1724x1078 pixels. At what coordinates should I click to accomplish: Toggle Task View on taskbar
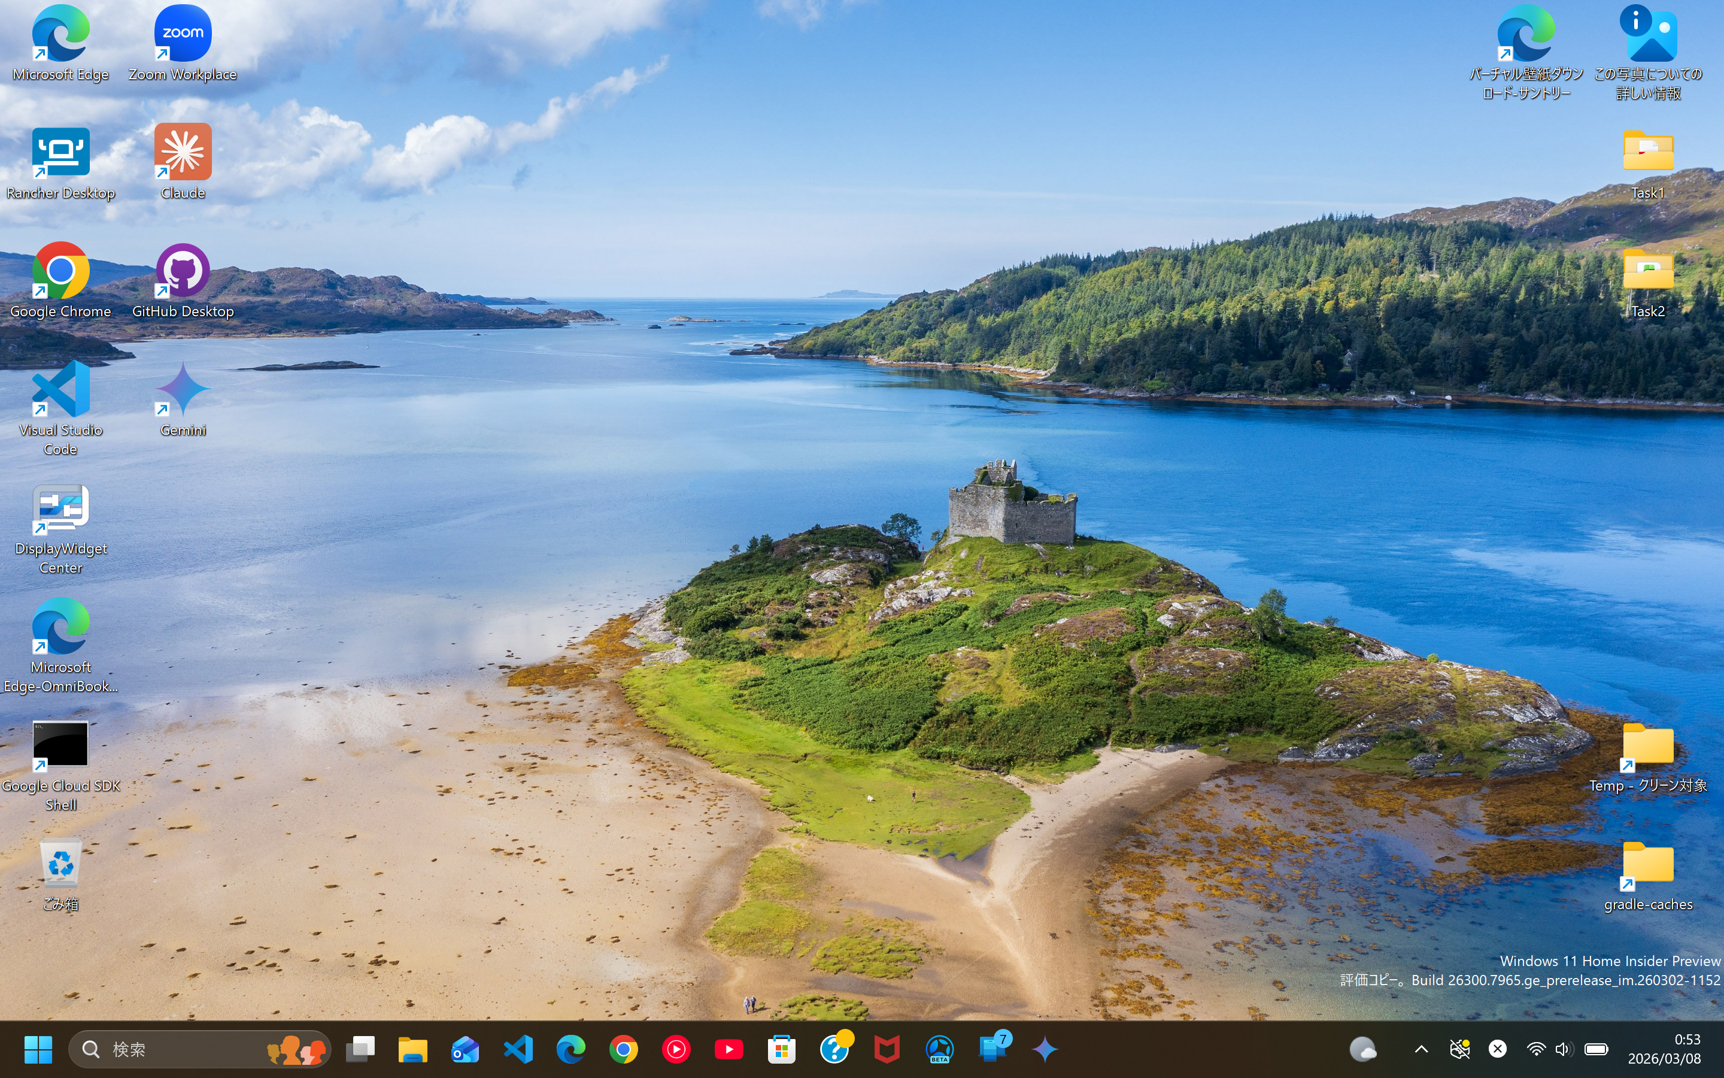tap(360, 1049)
